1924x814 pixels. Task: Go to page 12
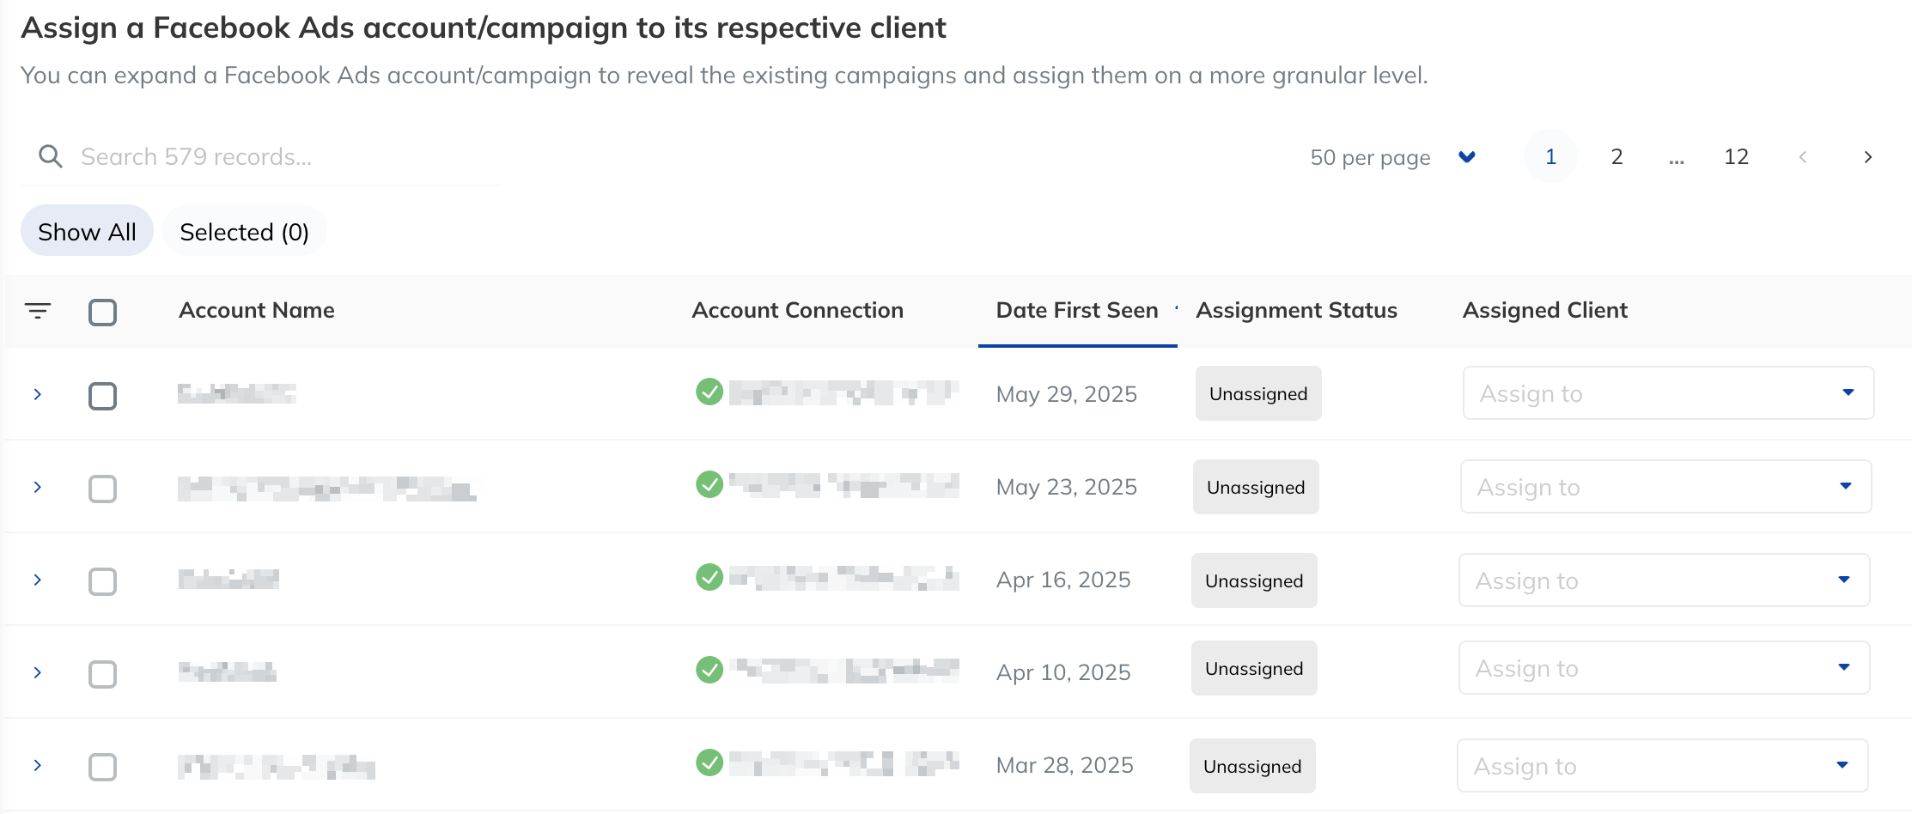pyautogui.click(x=1736, y=156)
